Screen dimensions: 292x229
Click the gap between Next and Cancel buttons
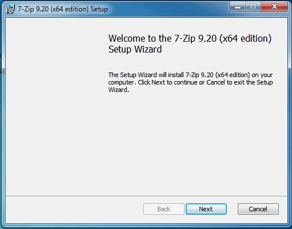(x=232, y=209)
